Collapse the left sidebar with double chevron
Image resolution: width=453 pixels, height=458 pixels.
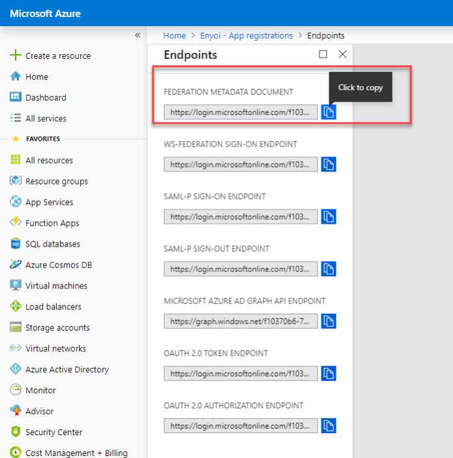[138, 35]
